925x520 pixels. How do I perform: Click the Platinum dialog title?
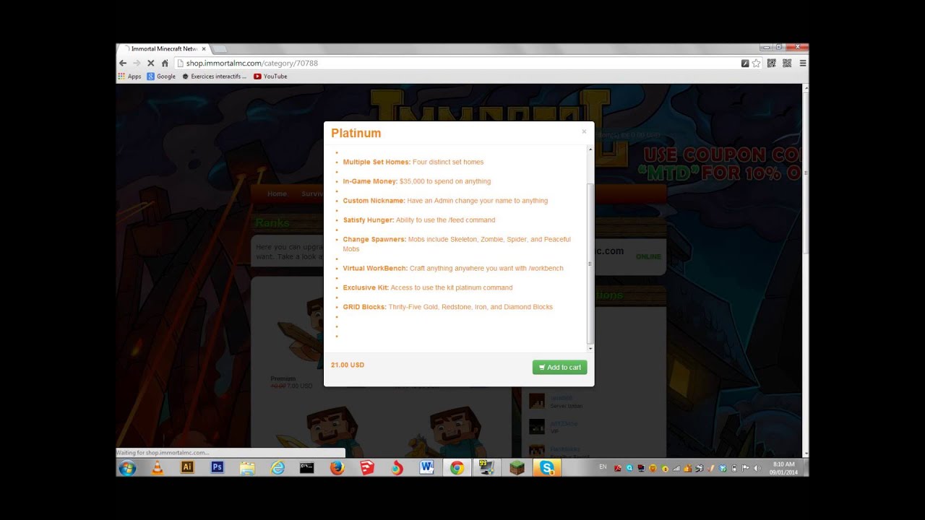pos(356,134)
